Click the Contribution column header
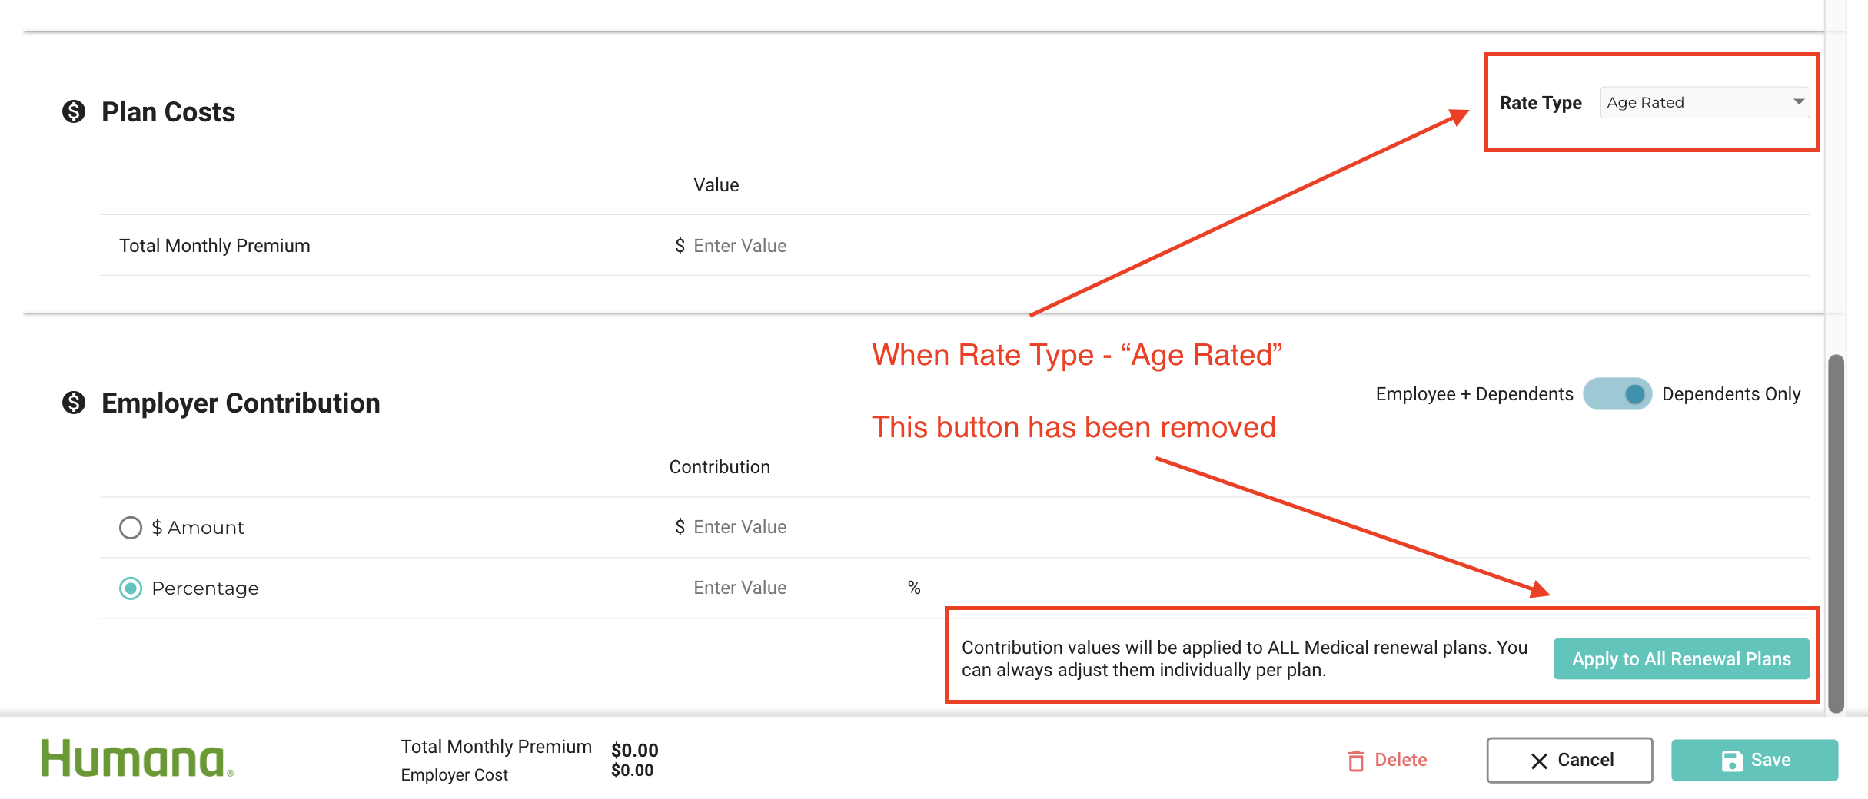Image resolution: width=1868 pixels, height=799 pixels. (720, 467)
